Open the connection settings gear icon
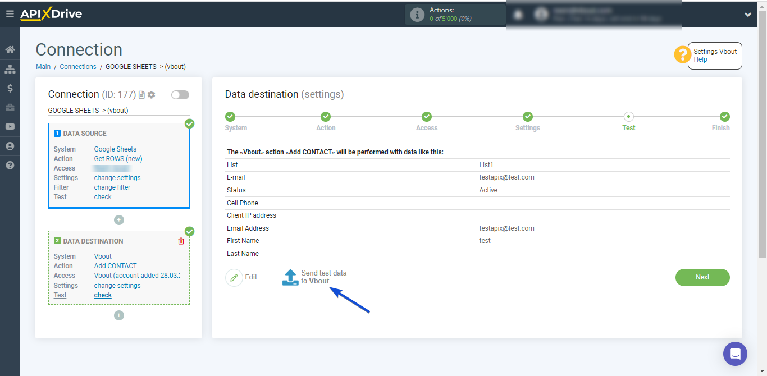Screen dimensions: 767x376 pos(151,95)
